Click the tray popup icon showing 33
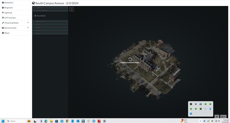The height and width of the screenshot is (123, 230). pos(191,109)
